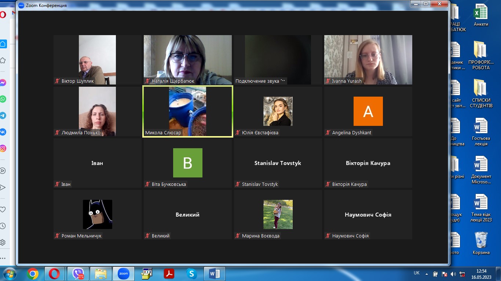Screen dimensions: 501x281
Task: Select the Корзина desktop icon
Action: pos(481,243)
